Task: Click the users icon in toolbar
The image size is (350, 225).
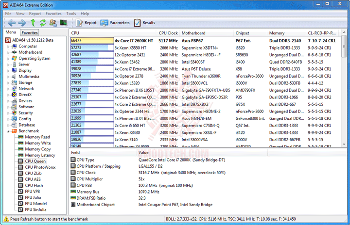Action: [53, 23]
